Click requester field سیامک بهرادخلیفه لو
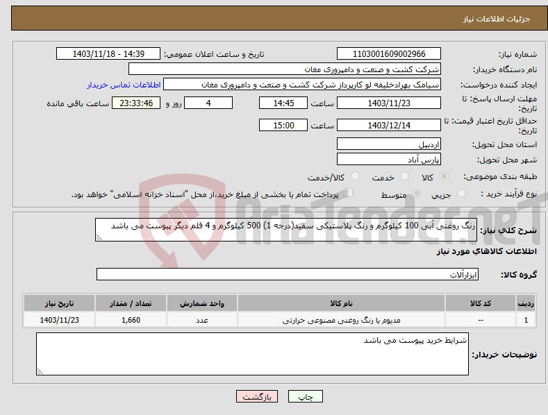The image size is (548, 415). pos(302,85)
